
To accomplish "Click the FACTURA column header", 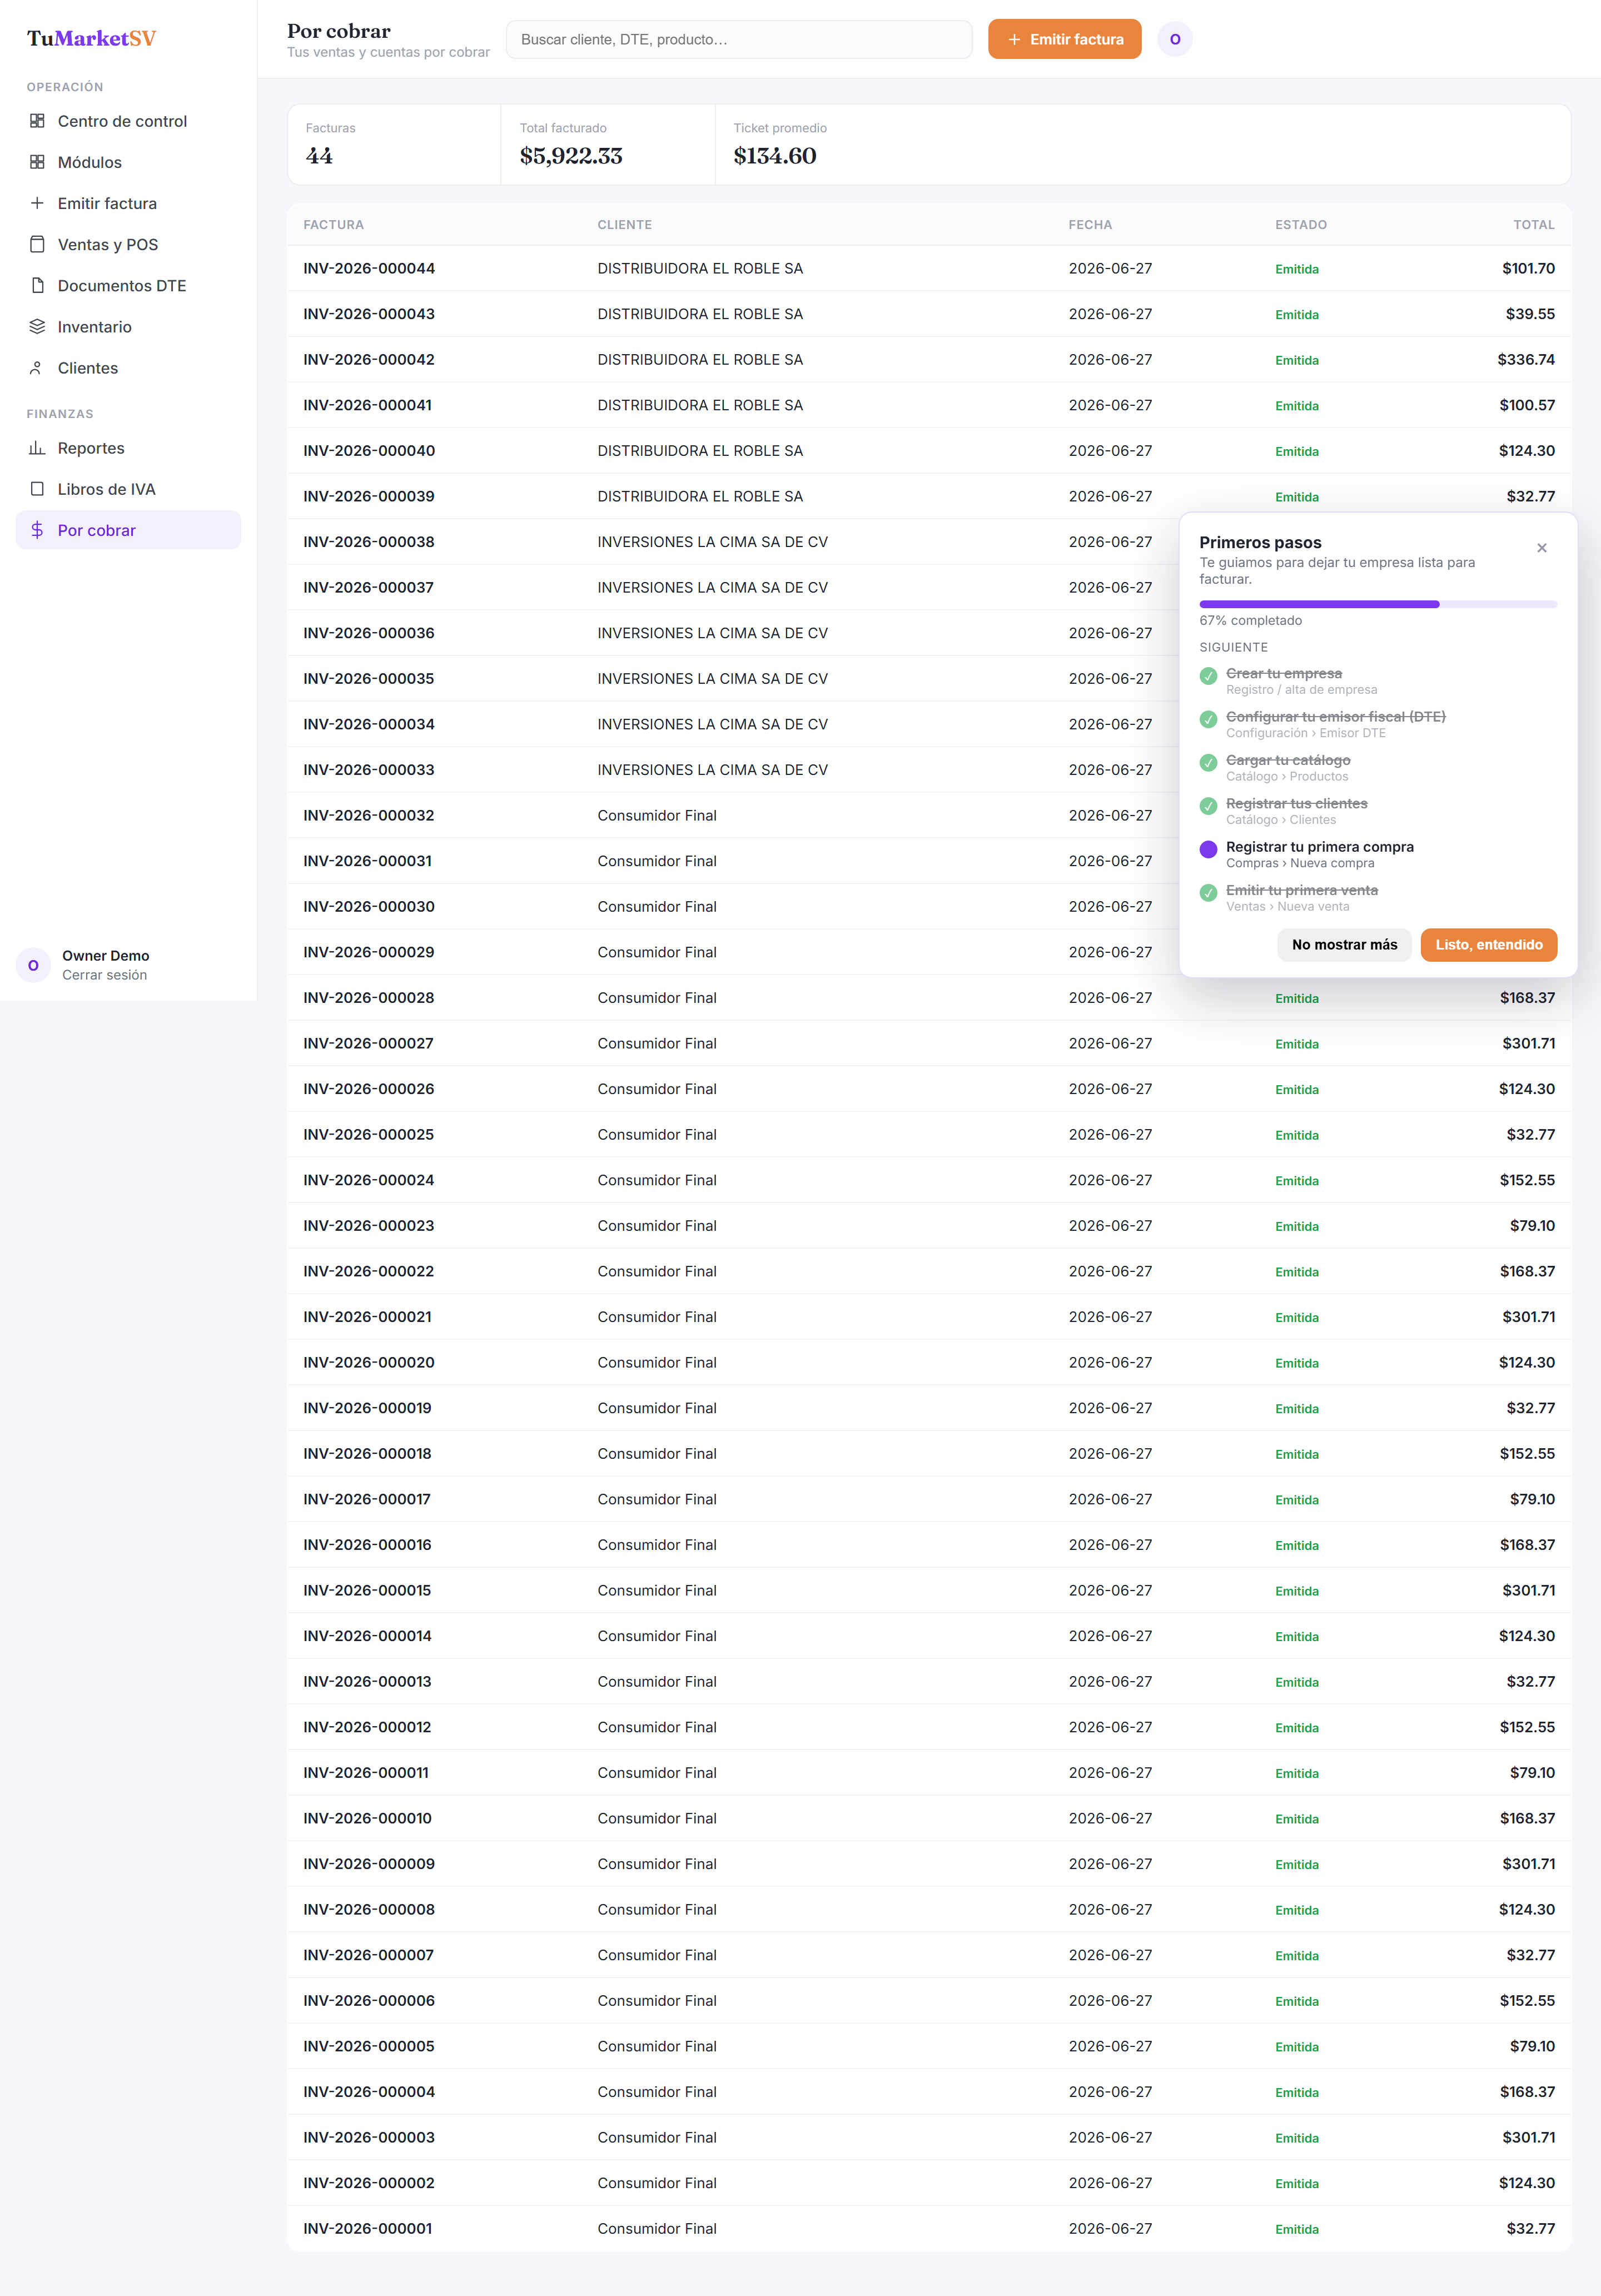I will pos(334,225).
